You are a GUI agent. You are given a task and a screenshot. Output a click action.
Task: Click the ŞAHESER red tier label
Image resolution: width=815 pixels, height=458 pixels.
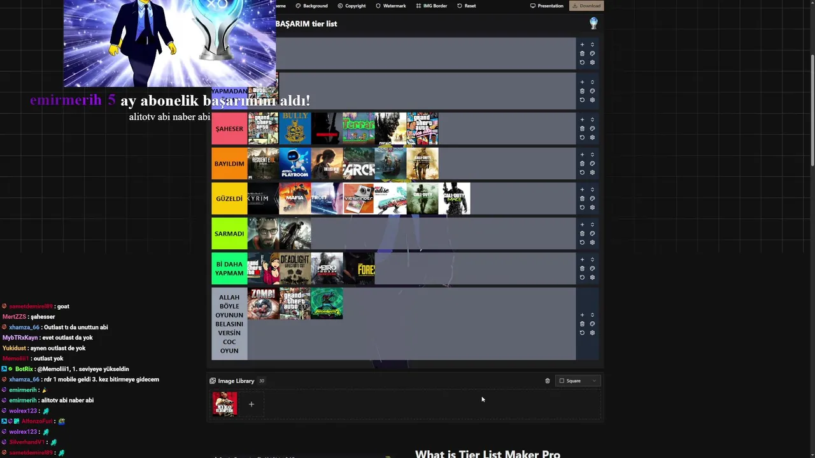pyautogui.click(x=229, y=128)
